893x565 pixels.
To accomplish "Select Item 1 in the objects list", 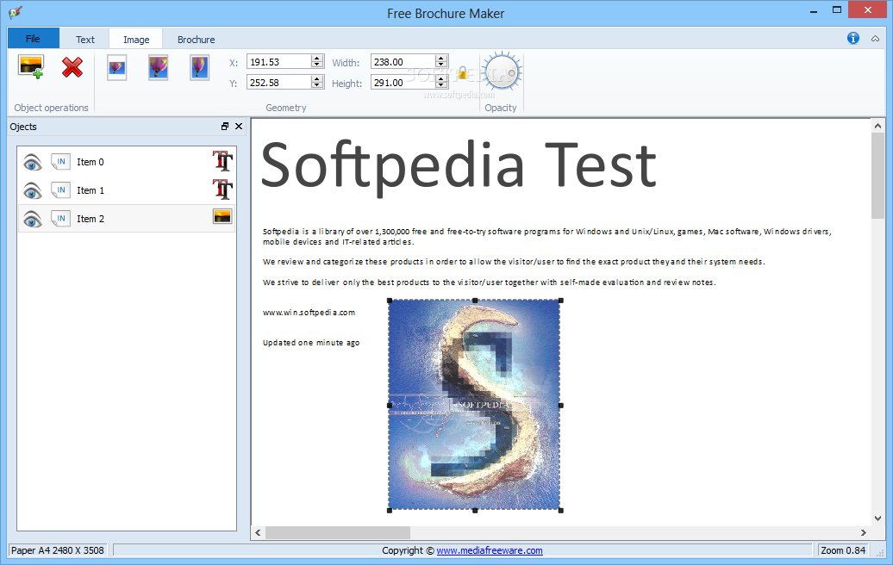I will tap(127, 190).
